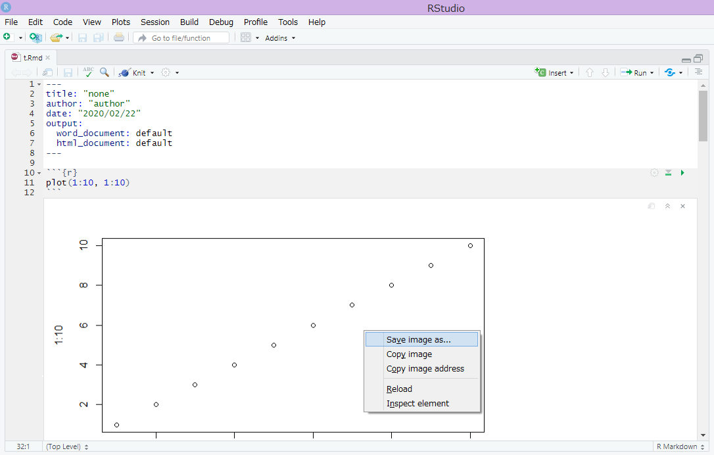Choose Reload from the context menu
The width and height of the screenshot is (714, 455).
point(421,389)
